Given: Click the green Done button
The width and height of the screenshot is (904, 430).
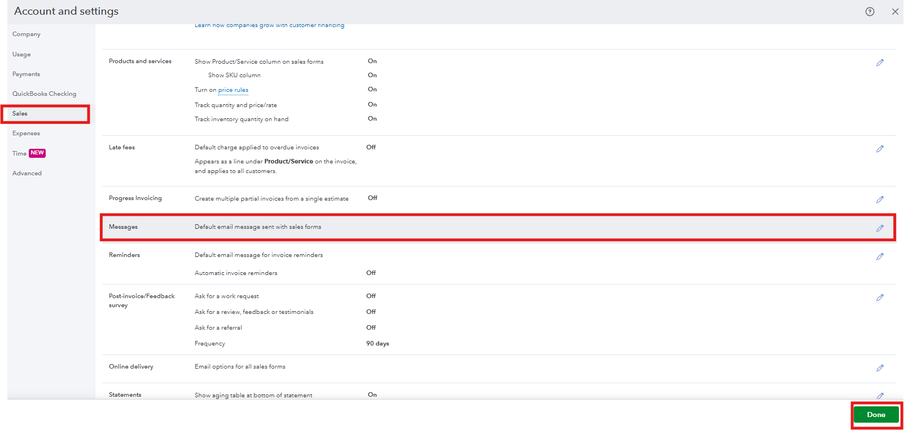Looking at the screenshot, I should click(876, 414).
